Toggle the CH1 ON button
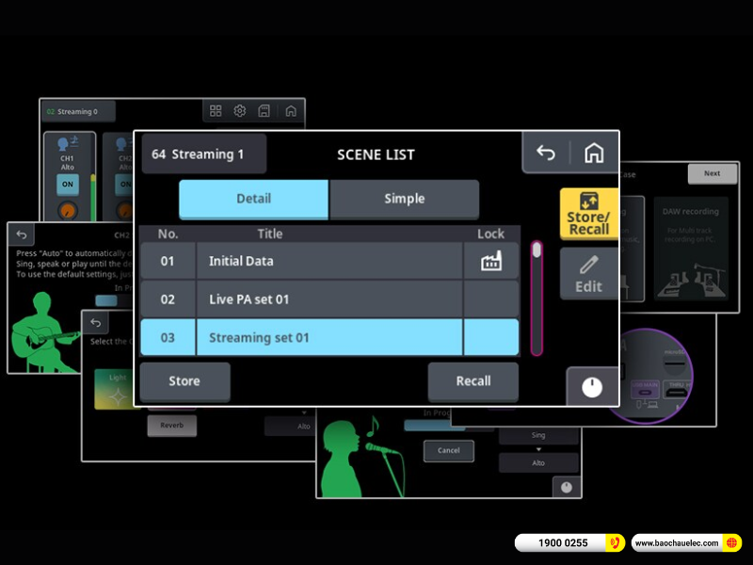The width and height of the screenshot is (753, 565). point(67,185)
